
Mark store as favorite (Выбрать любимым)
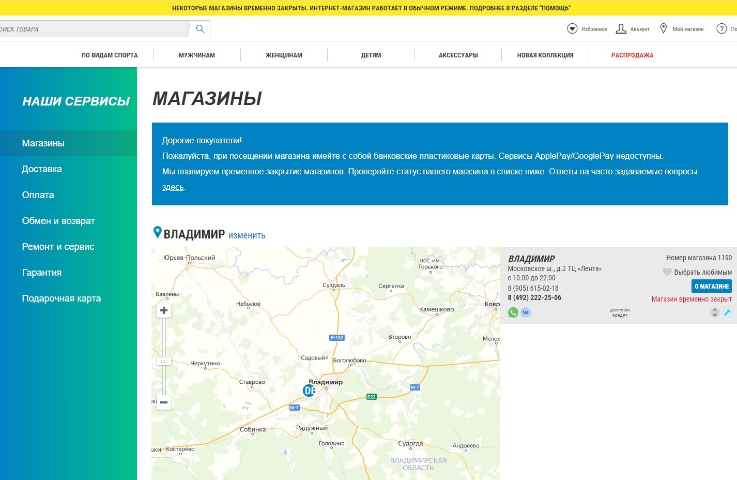[697, 272]
